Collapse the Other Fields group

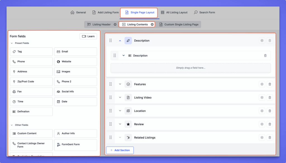(12, 125)
